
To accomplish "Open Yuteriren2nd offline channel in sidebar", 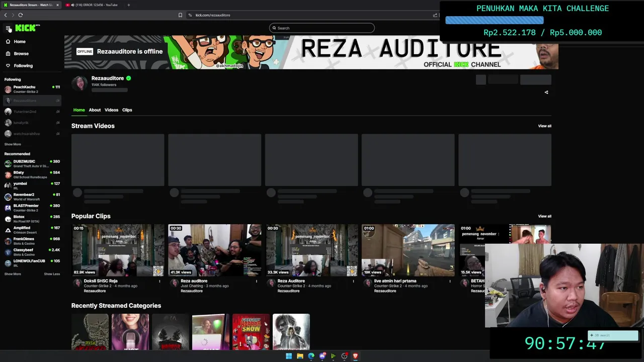I will click(x=31, y=112).
